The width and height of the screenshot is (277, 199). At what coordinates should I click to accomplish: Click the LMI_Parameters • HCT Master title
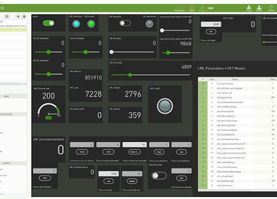221,68
